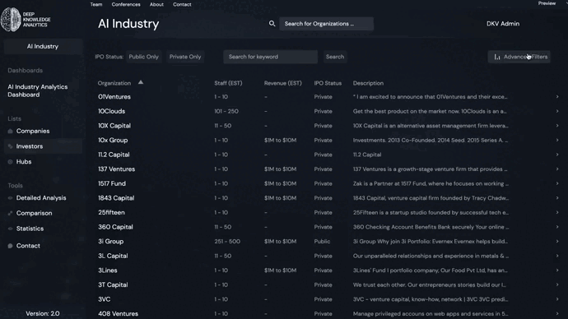Open the Companies list
This screenshot has height=319, width=568.
click(x=33, y=131)
